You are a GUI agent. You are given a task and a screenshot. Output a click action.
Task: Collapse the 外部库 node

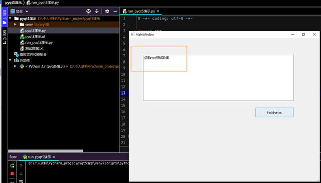pos(10,60)
